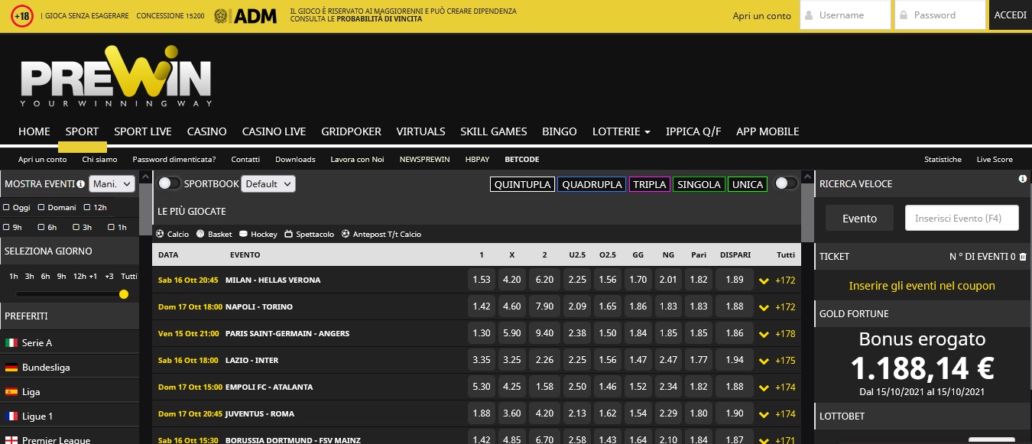Open the Sportbook Default dropdown
This screenshot has width=1032, height=444.
[x=268, y=183]
